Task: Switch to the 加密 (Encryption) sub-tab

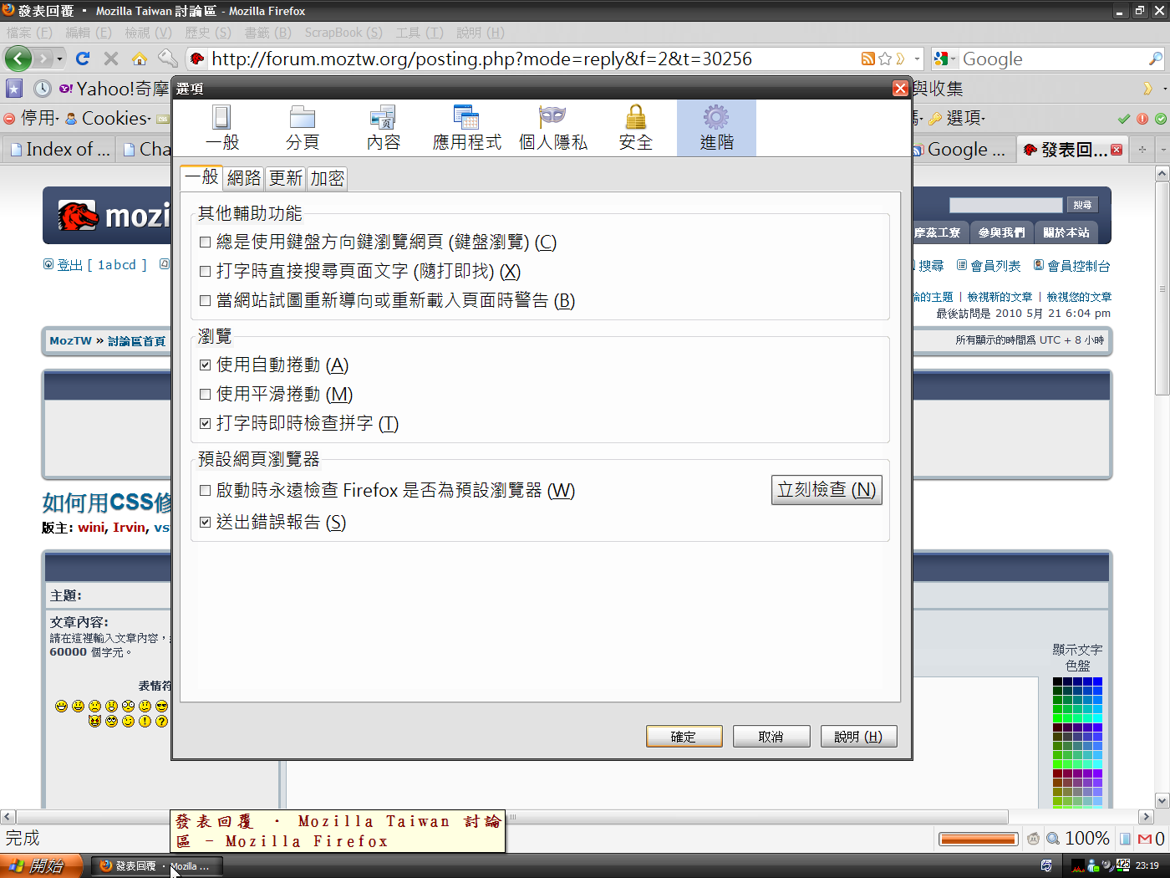Action: 328,178
